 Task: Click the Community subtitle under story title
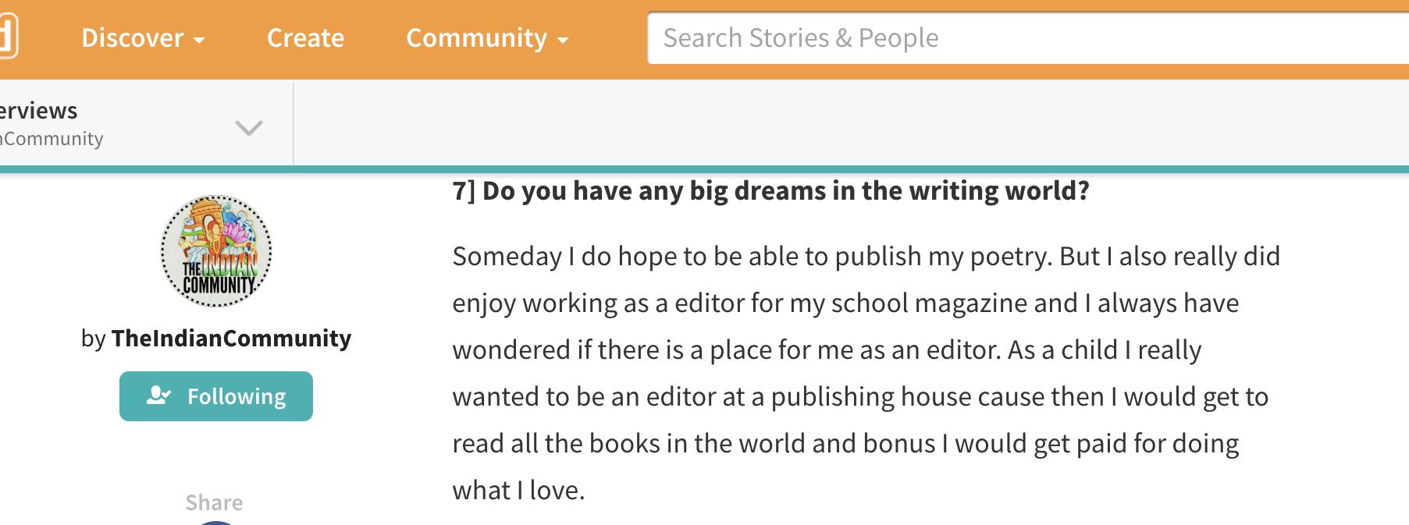[x=52, y=139]
